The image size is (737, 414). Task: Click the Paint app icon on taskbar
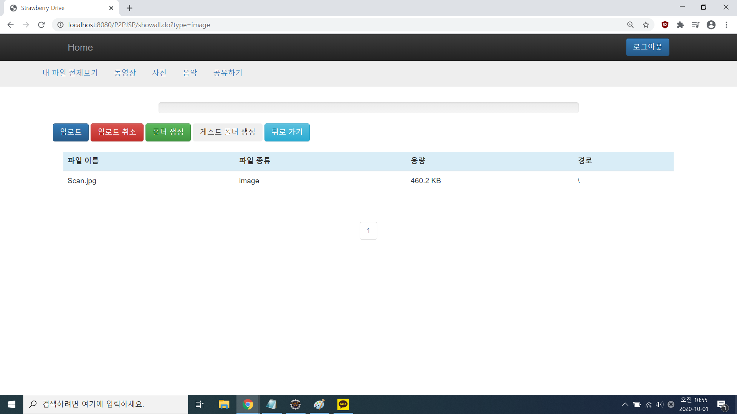coord(319,404)
